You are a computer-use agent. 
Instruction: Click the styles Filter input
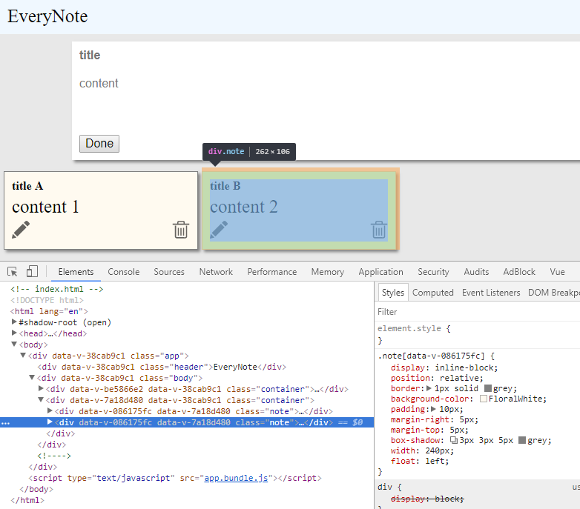(477, 312)
